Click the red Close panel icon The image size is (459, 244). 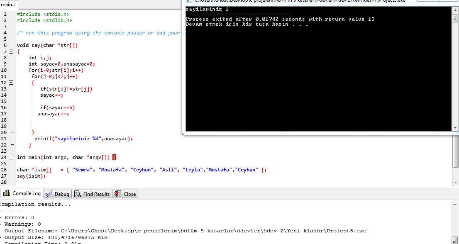118,194
